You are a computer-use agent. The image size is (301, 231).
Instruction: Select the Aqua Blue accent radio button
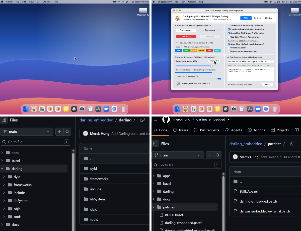pos(229,44)
